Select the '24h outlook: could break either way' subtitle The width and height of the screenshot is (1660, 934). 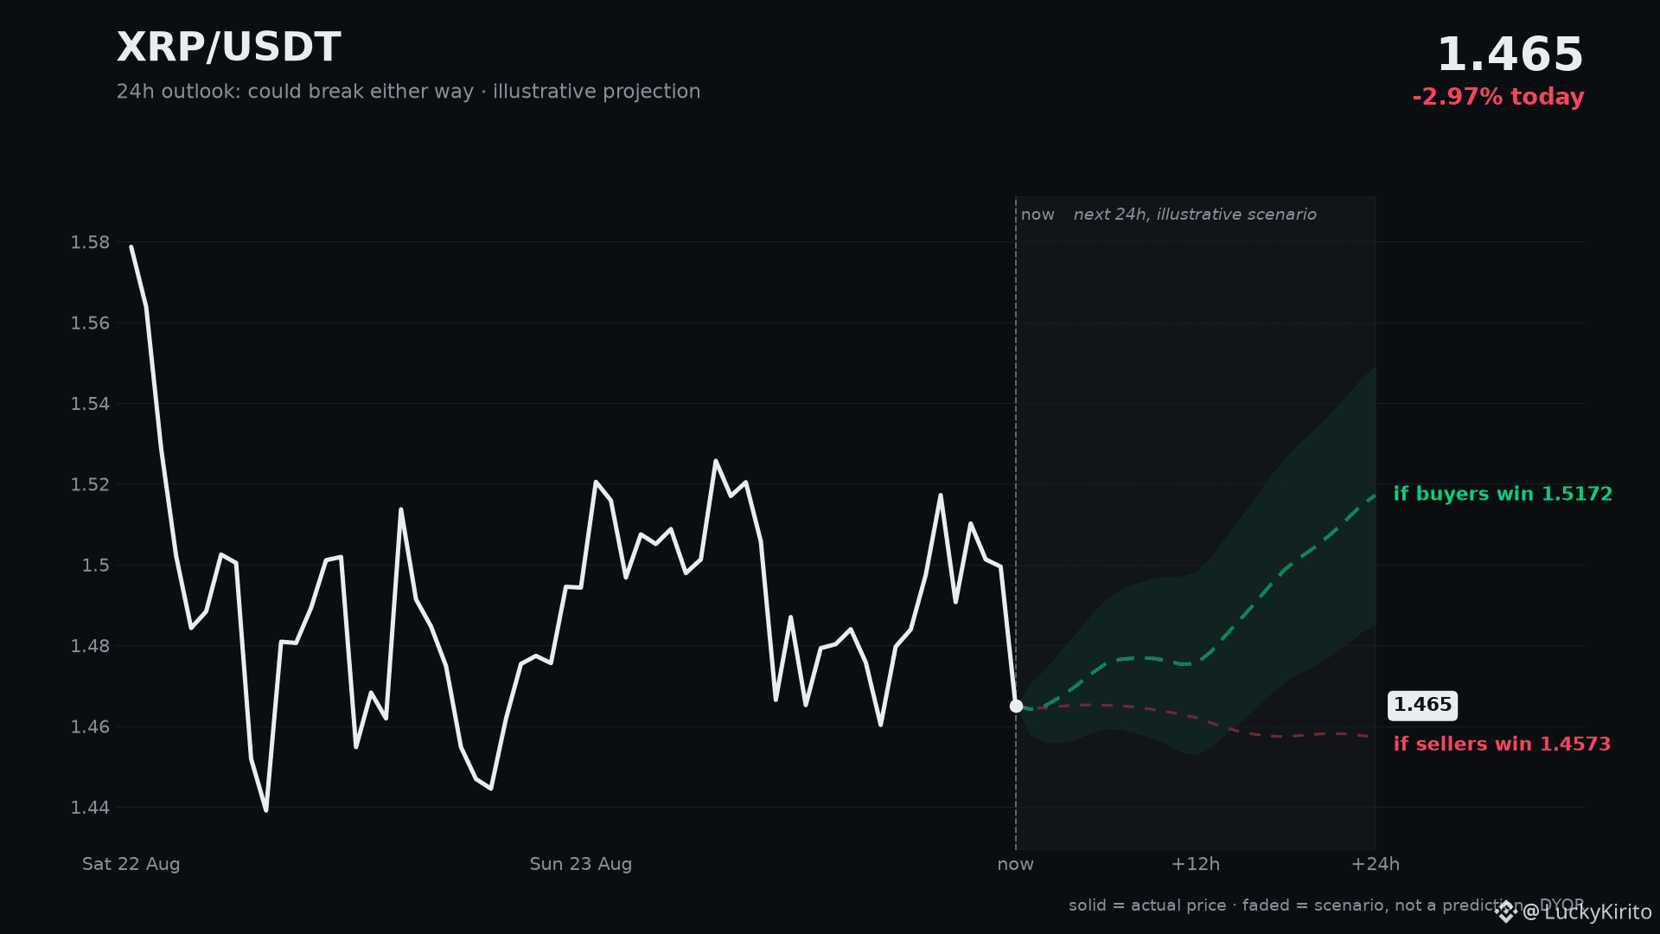point(295,92)
